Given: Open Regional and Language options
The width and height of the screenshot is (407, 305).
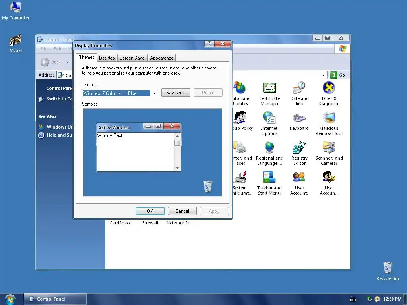Looking at the screenshot, I should tap(269, 153).
